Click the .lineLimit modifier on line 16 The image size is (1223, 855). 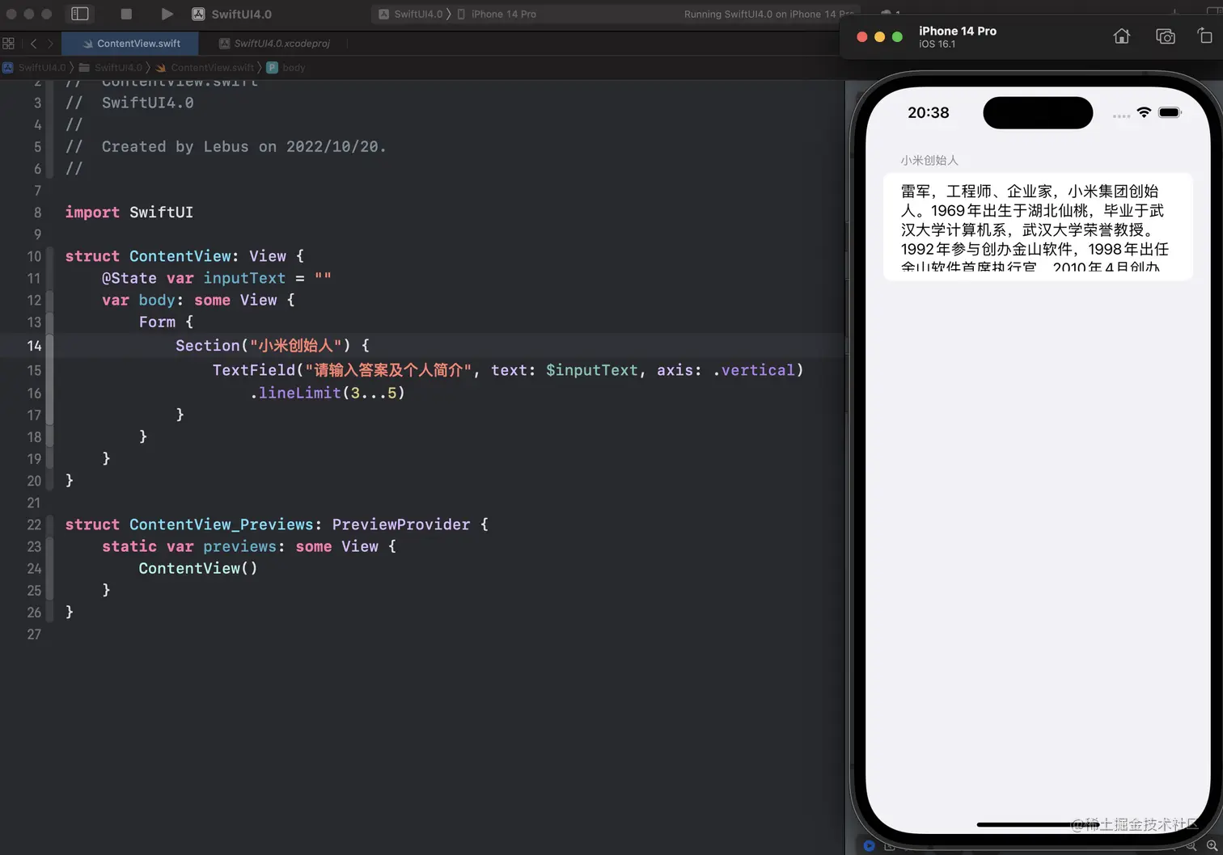click(295, 393)
